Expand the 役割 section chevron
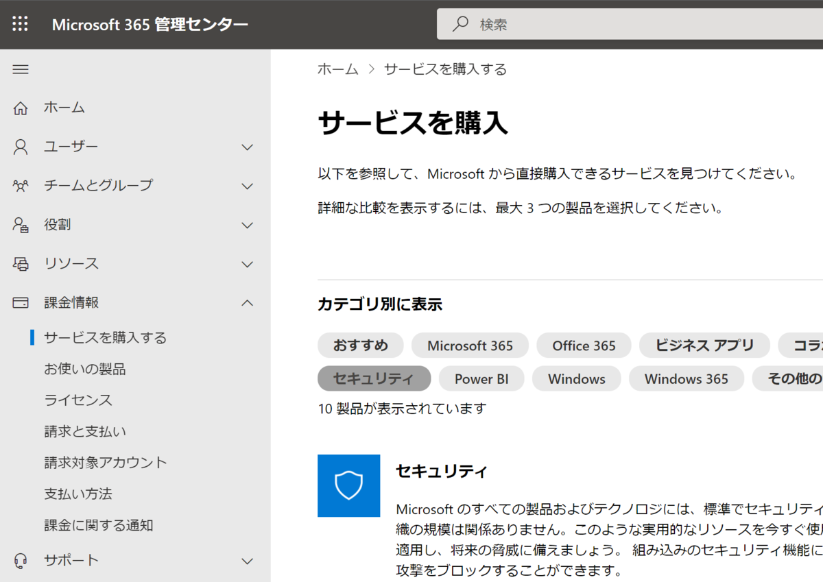823x582 pixels. (x=248, y=225)
